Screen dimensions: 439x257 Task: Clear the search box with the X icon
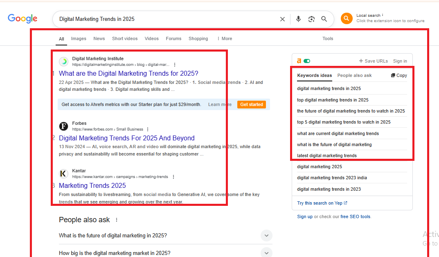[x=282, y=19]
